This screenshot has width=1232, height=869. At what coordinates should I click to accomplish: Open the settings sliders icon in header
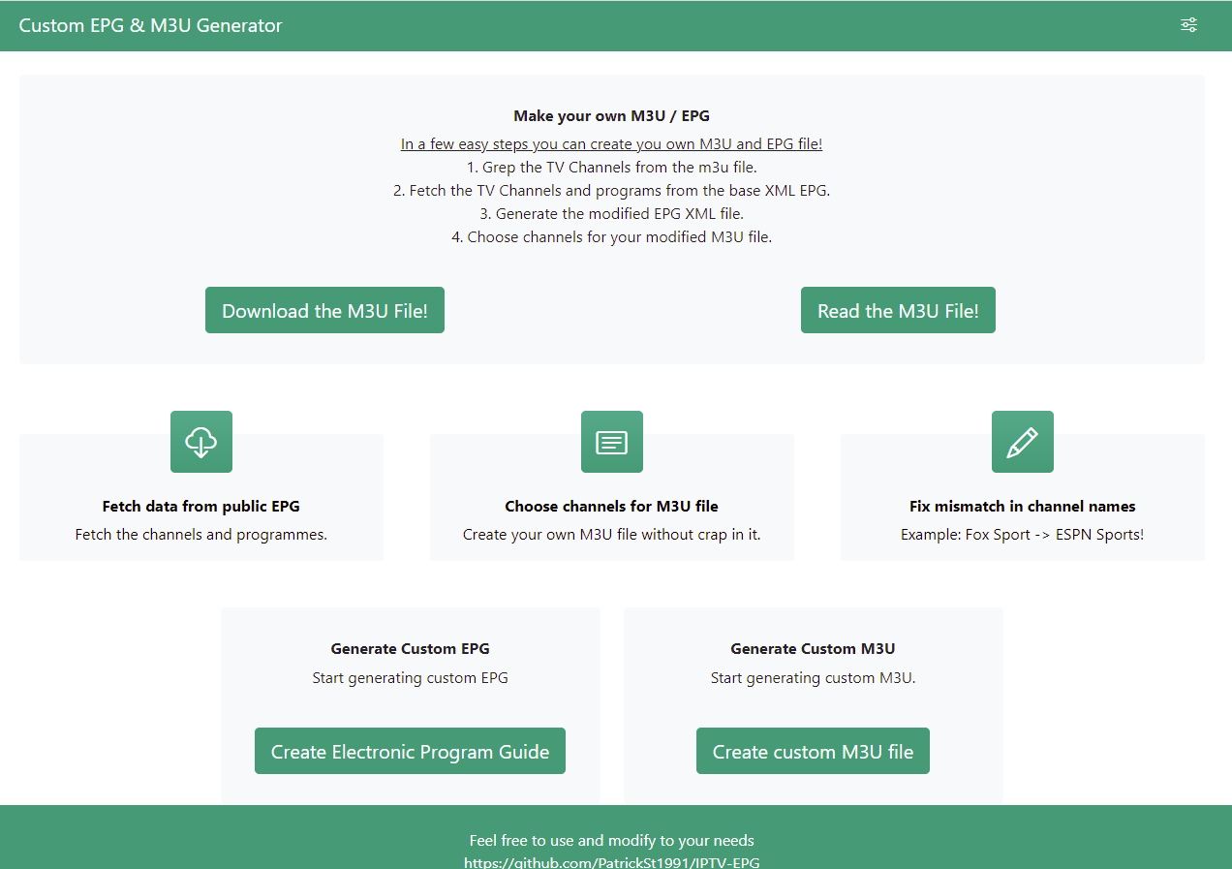1189,25
